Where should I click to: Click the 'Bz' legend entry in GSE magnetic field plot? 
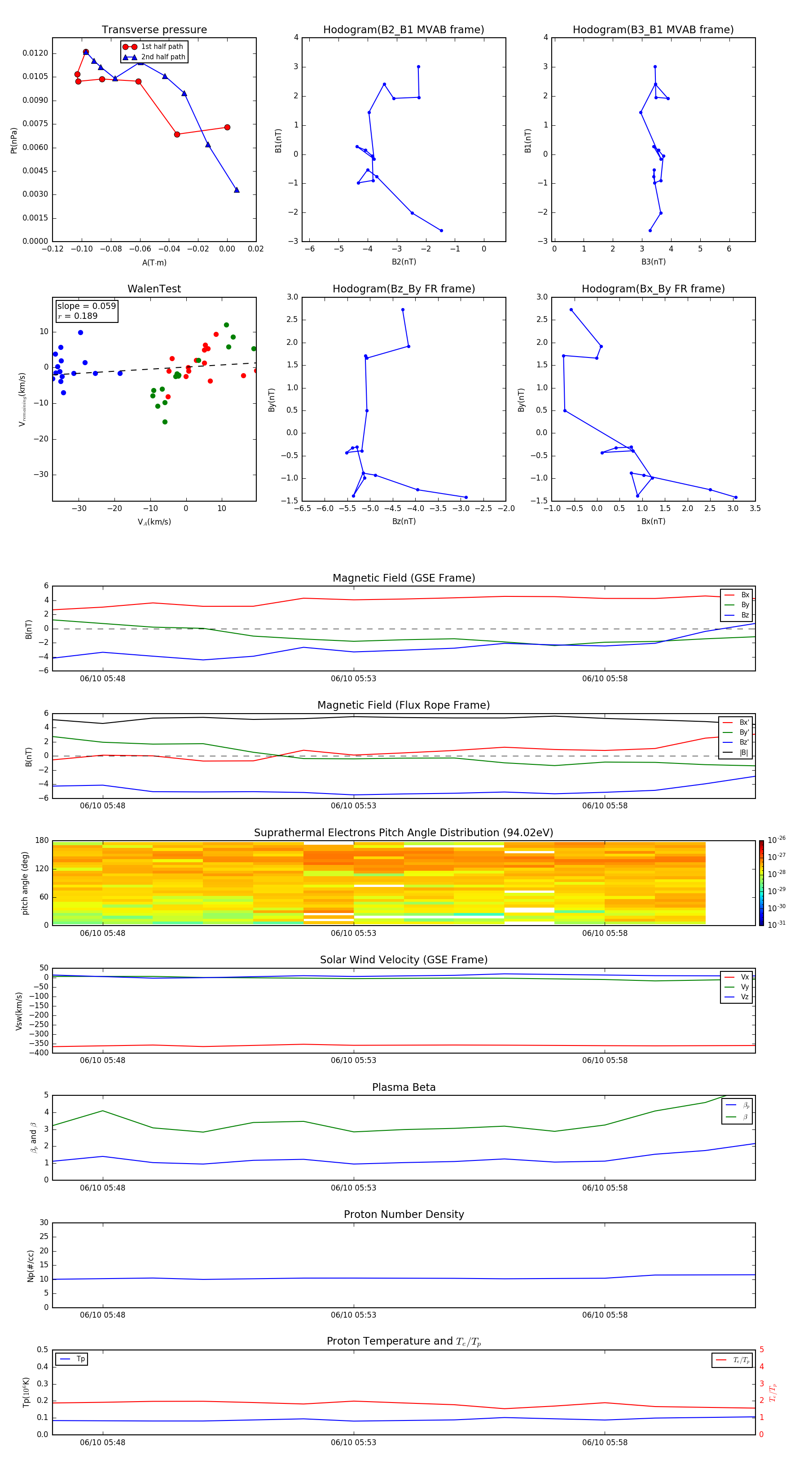737,615
